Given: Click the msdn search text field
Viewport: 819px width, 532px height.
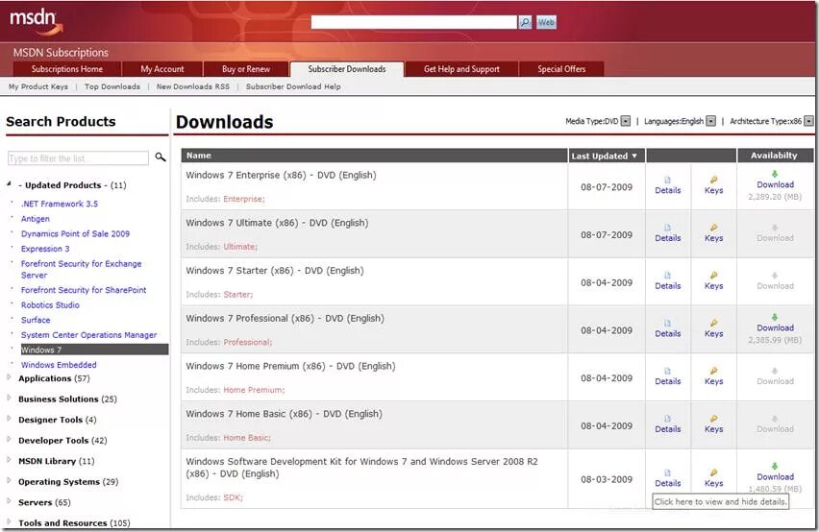Looking at the screenshot, I should [x=413, y=22].
